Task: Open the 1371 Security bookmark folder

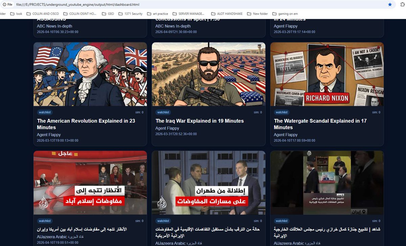Action: [x=130, y=14]
